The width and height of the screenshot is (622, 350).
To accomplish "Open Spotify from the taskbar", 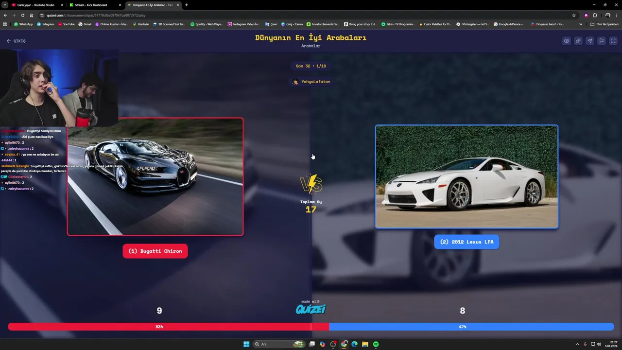I will click(376, 344).
